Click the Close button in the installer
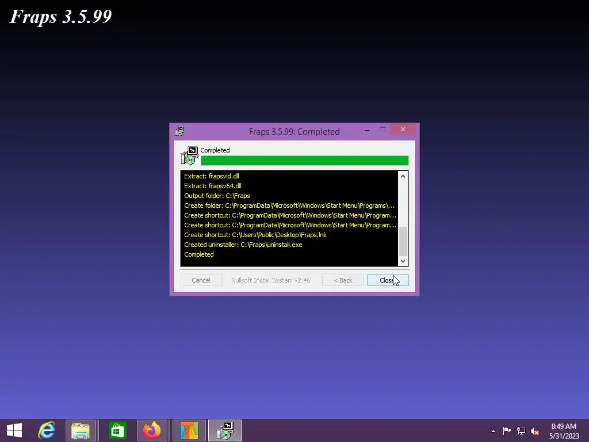589x442 pixels. (x=388, y=280)
